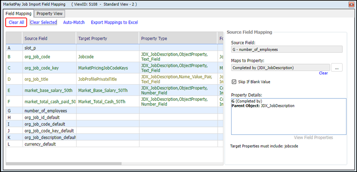Click the horizontal scrollbar of the grid

tap(64, 163)
